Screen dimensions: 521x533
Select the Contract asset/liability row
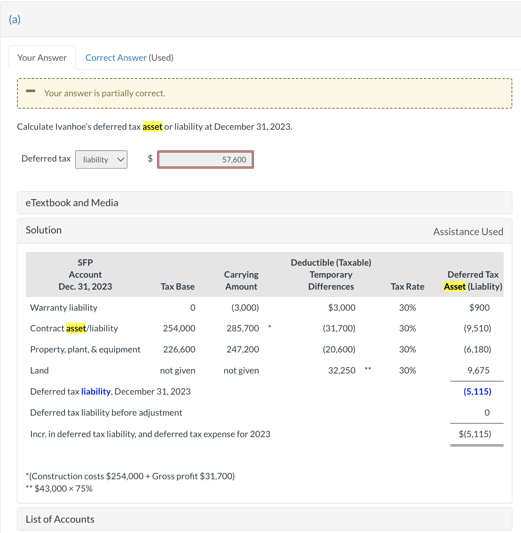[x=74, y=328]
